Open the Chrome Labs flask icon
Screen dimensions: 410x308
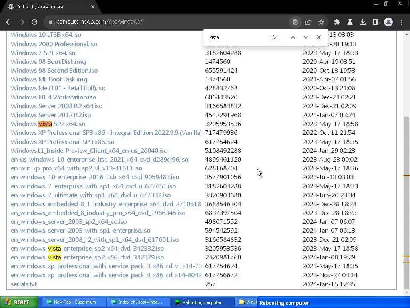coord(350,22)
